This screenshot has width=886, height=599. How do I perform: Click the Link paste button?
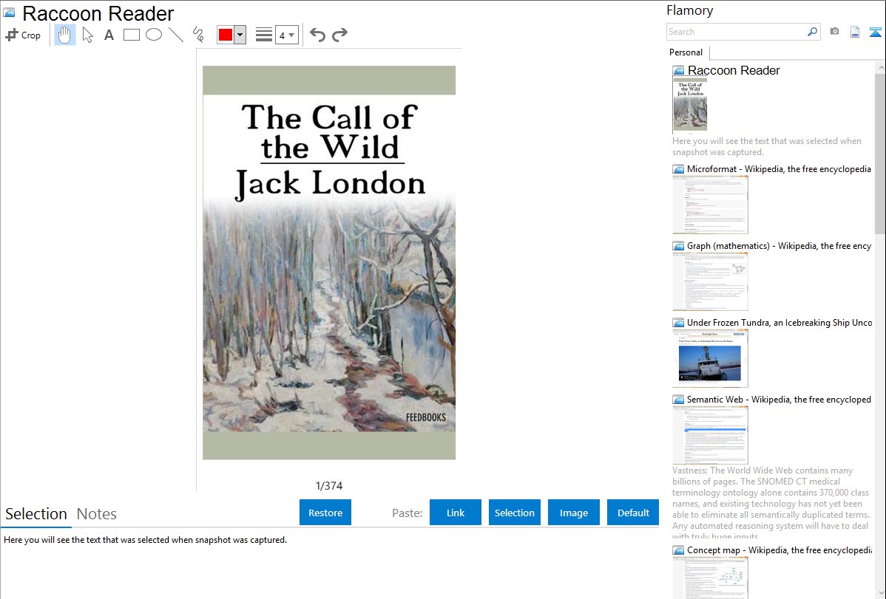click(456, 513)
